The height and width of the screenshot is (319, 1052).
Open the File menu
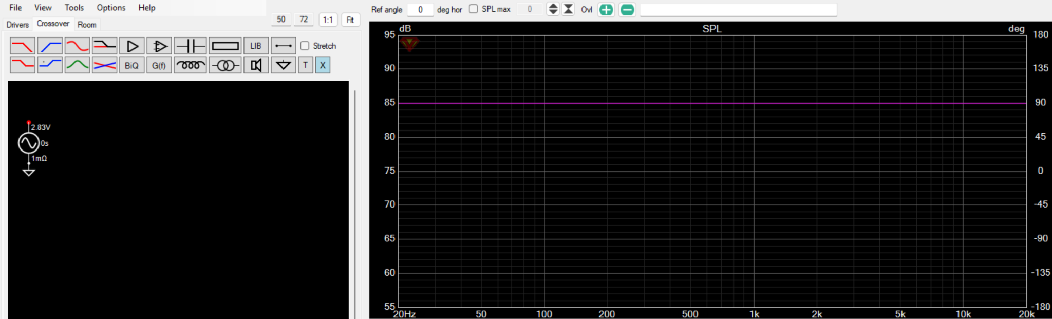[x=15, y=8]
